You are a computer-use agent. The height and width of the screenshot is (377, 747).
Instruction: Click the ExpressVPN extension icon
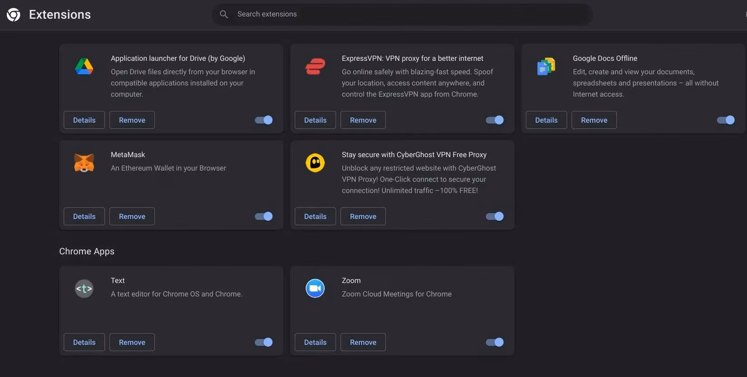tap(315, 66)
